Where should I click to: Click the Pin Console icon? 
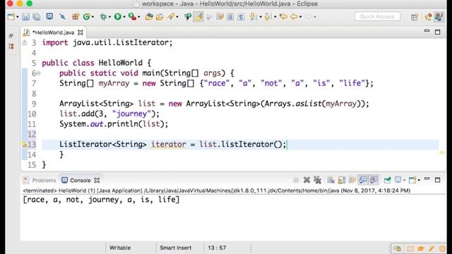[x=388, y=180]
